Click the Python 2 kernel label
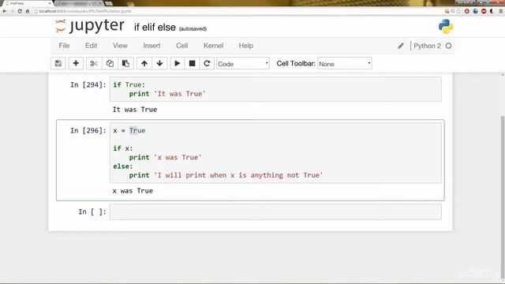Viewport: 505px width, 284px height. (427, 46)
